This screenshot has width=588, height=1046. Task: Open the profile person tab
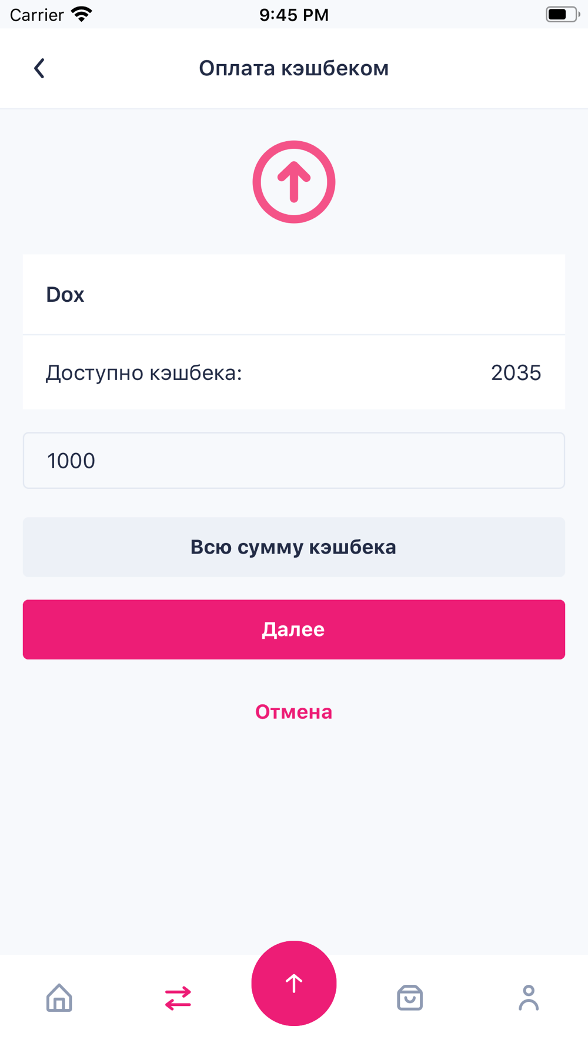tap(529, 998)
